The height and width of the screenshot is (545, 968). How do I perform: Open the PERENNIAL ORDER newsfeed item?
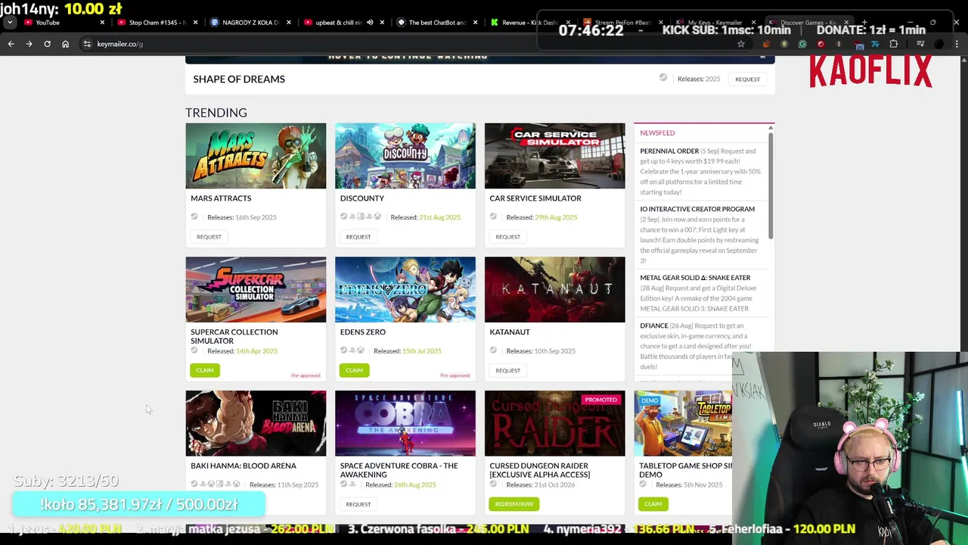[669, 151]
